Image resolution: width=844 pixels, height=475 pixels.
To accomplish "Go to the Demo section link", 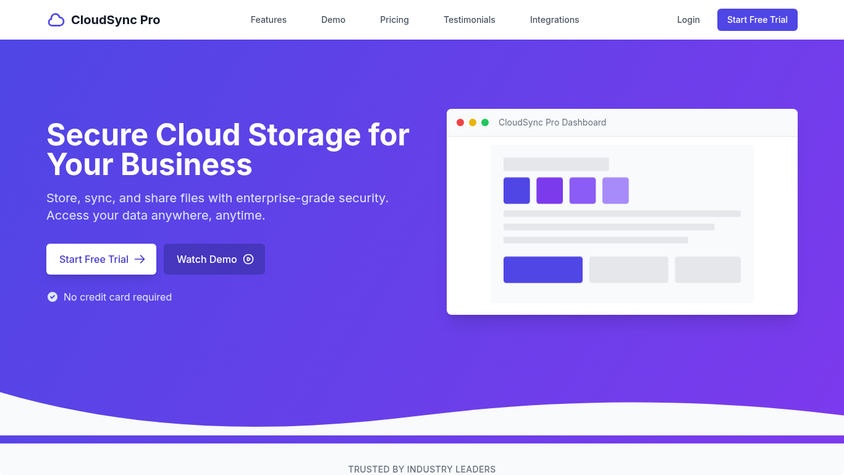I will point(333,20).
